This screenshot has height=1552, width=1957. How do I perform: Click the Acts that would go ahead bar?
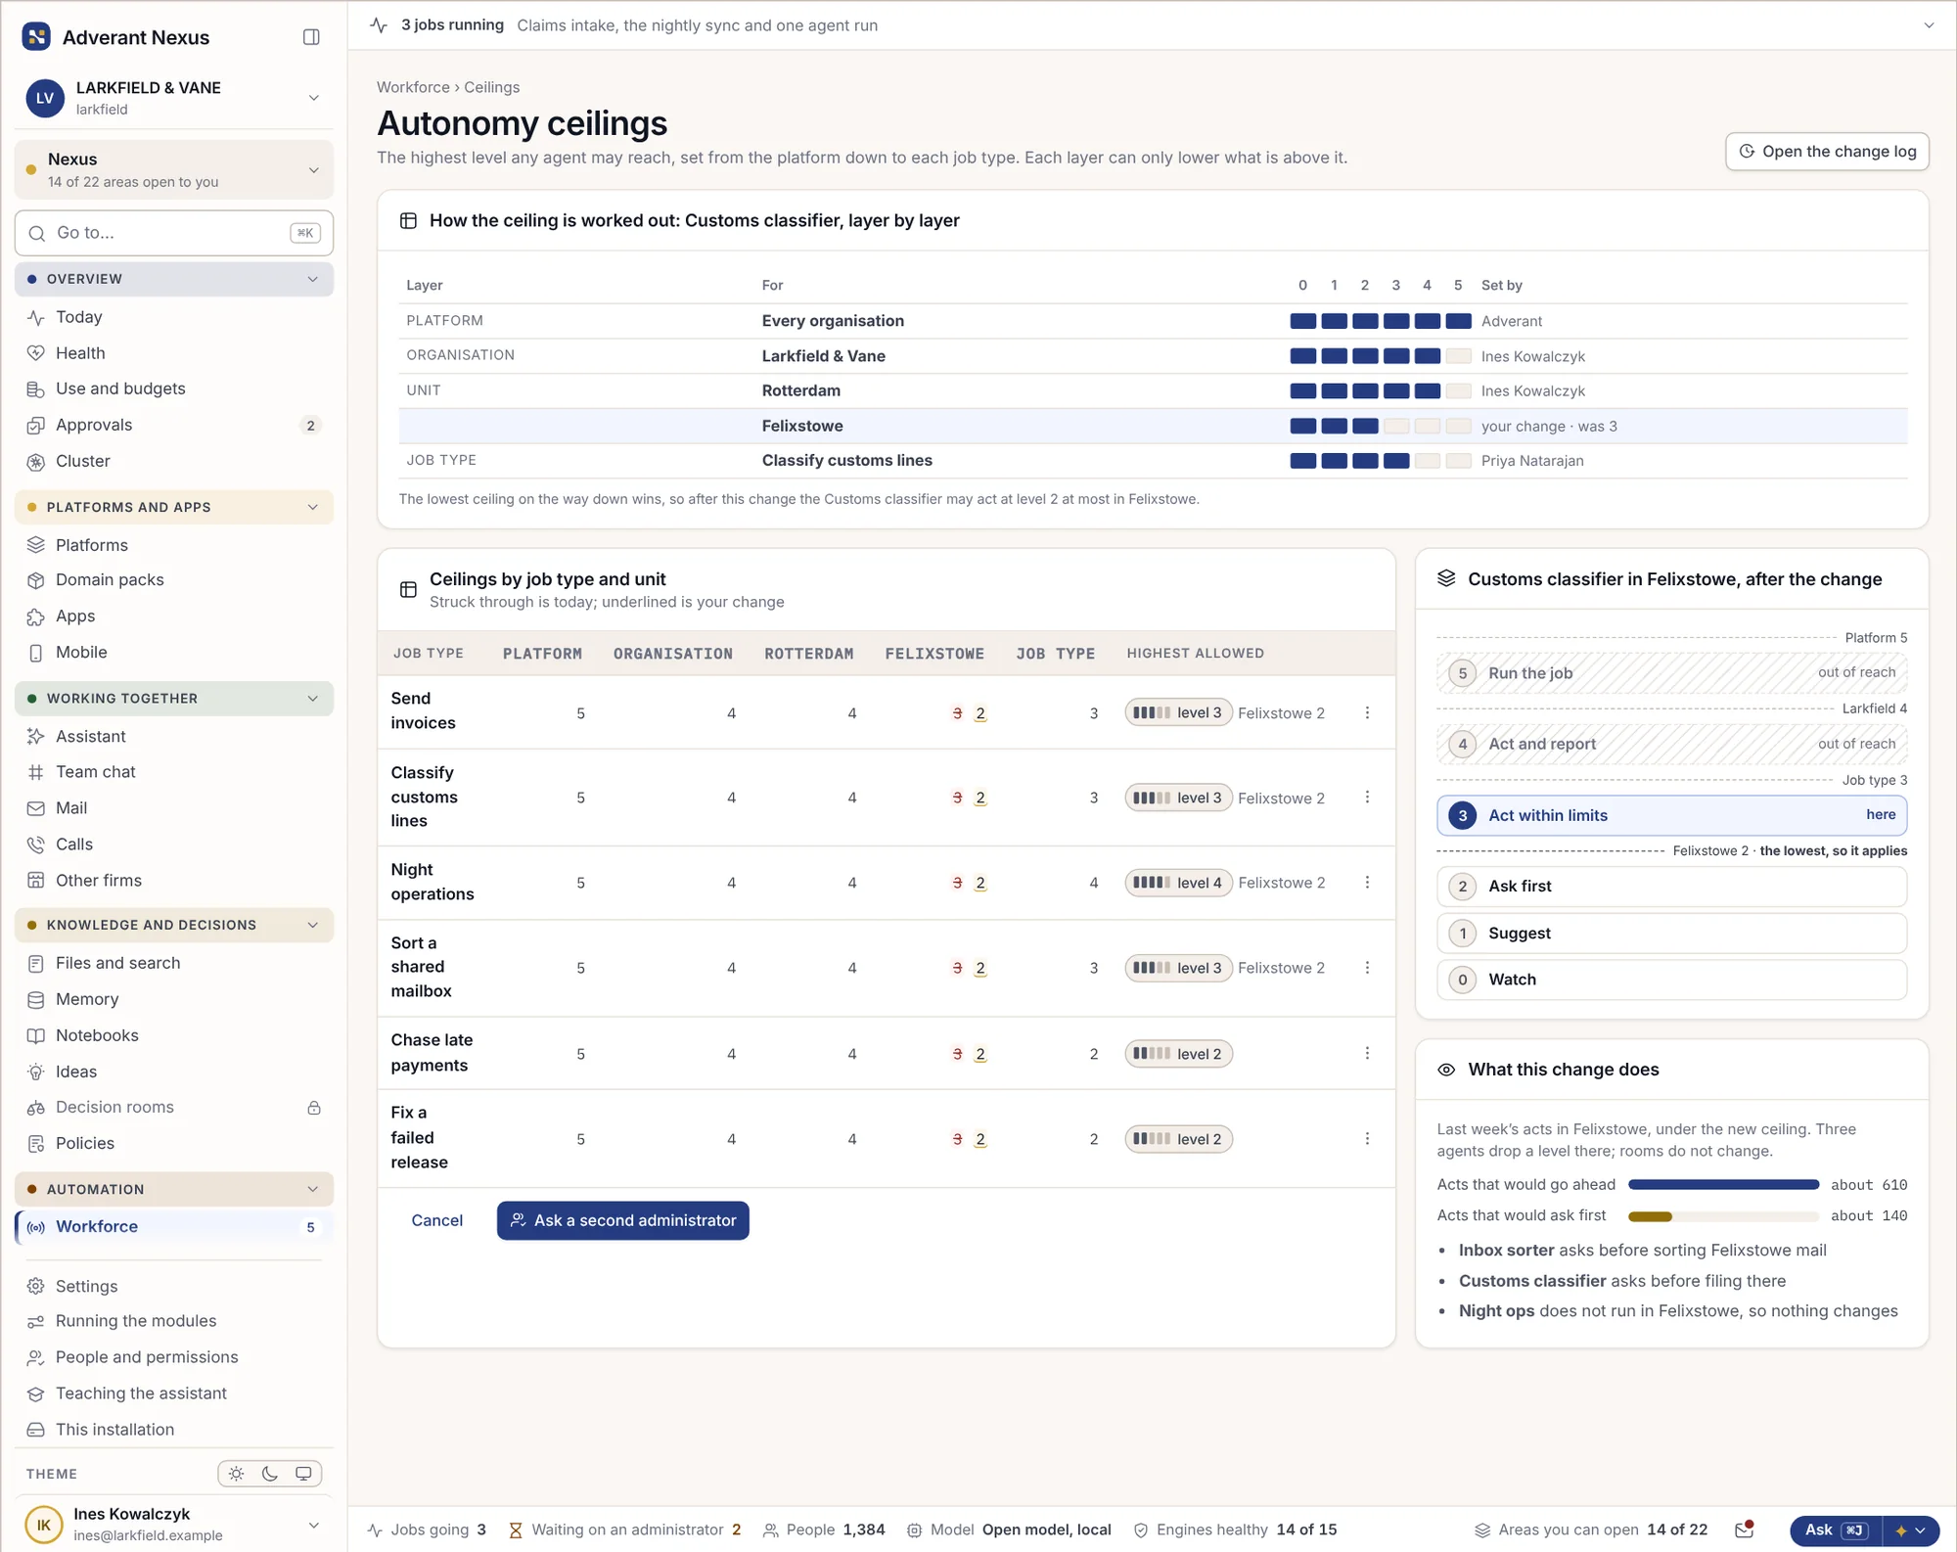tap(1723, 1185)
